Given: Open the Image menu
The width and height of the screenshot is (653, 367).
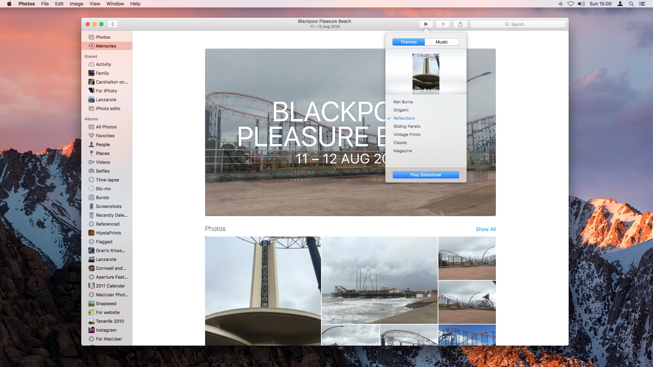Looking at the screenshot, I should [76, 4].
